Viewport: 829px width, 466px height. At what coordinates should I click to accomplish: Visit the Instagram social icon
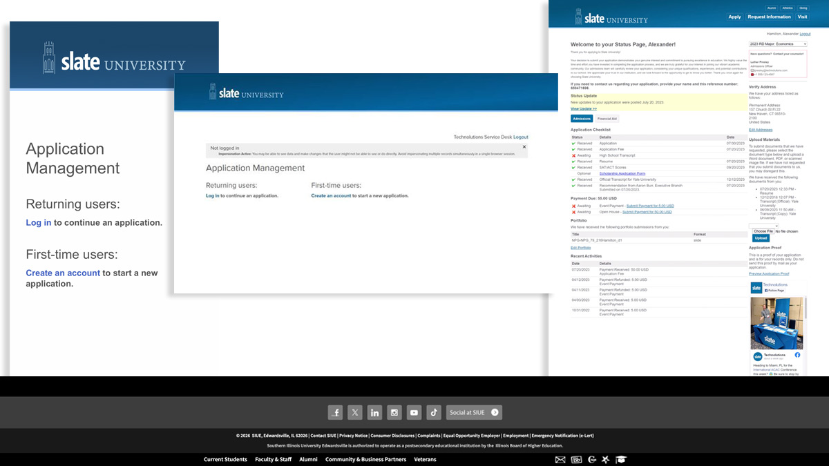(394, 413)
